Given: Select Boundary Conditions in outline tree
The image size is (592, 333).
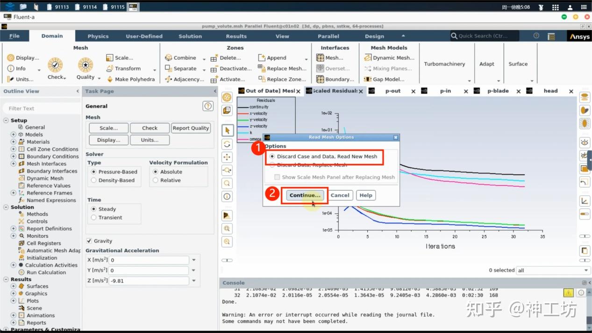Looking at the screenshot, I should pos(53,156).
